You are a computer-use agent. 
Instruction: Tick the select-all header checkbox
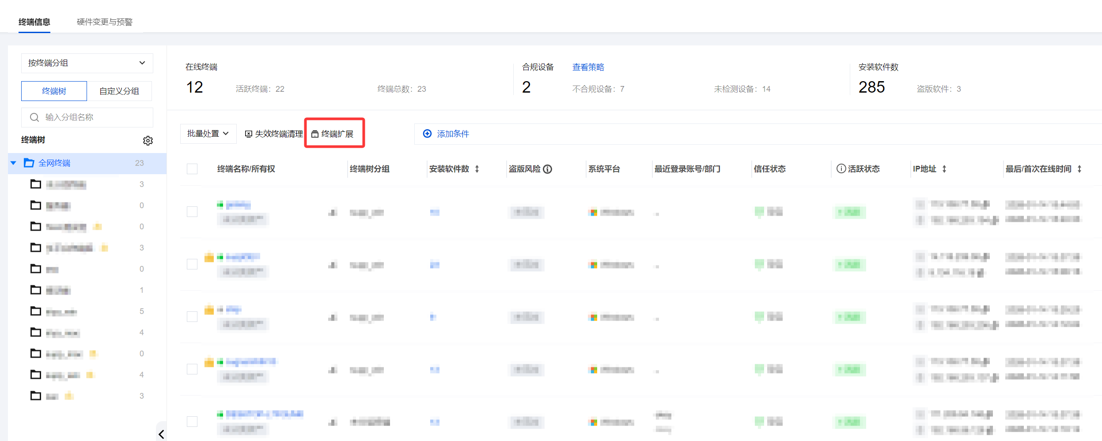192,169
